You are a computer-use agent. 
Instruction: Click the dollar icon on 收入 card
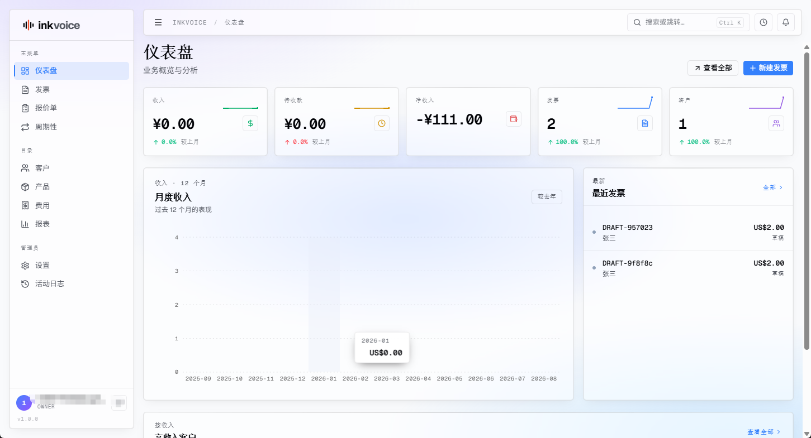(x=250, y=123)
